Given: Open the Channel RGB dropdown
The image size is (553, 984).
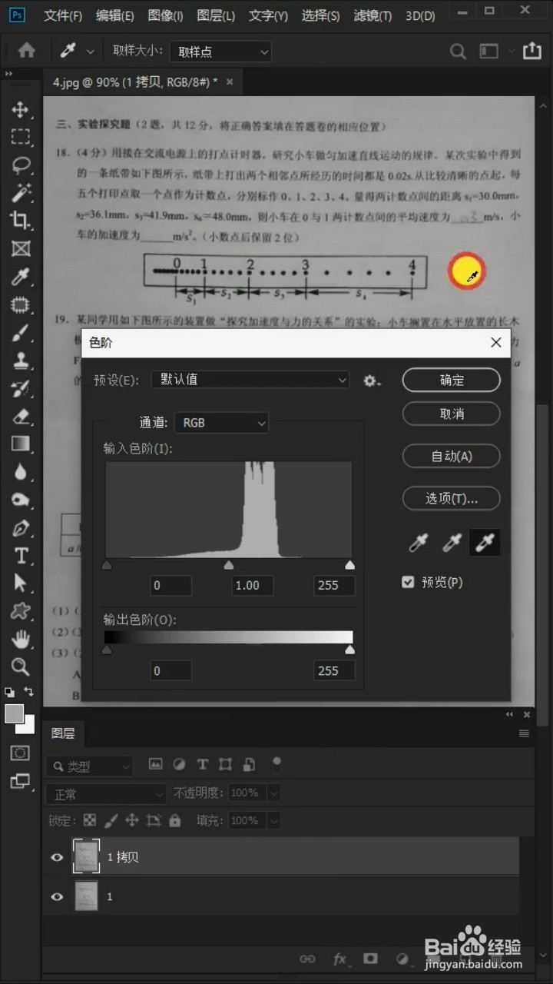Looking at the screenshot, I should point(221,422).
